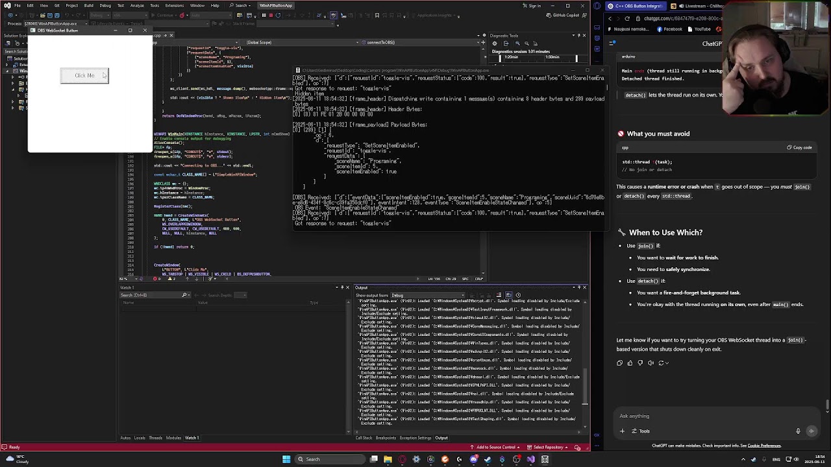Image resolution: width=831 pixels, height=467 pixels.
Task: Open Visual Studio icon on the taskbar
Action: point(530,459)
